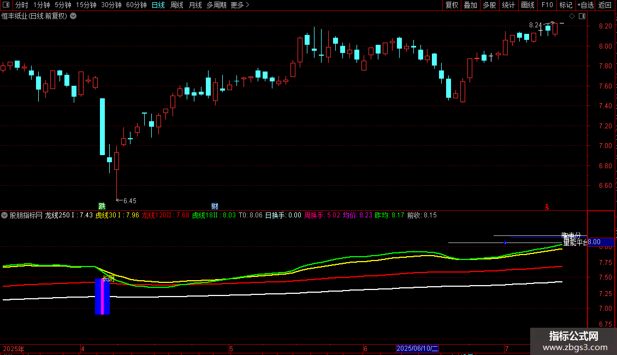This screenshot has height=355, width=617.
Task: Click the blue-magenta 长阴 signal bar
Action: [102, 297]
